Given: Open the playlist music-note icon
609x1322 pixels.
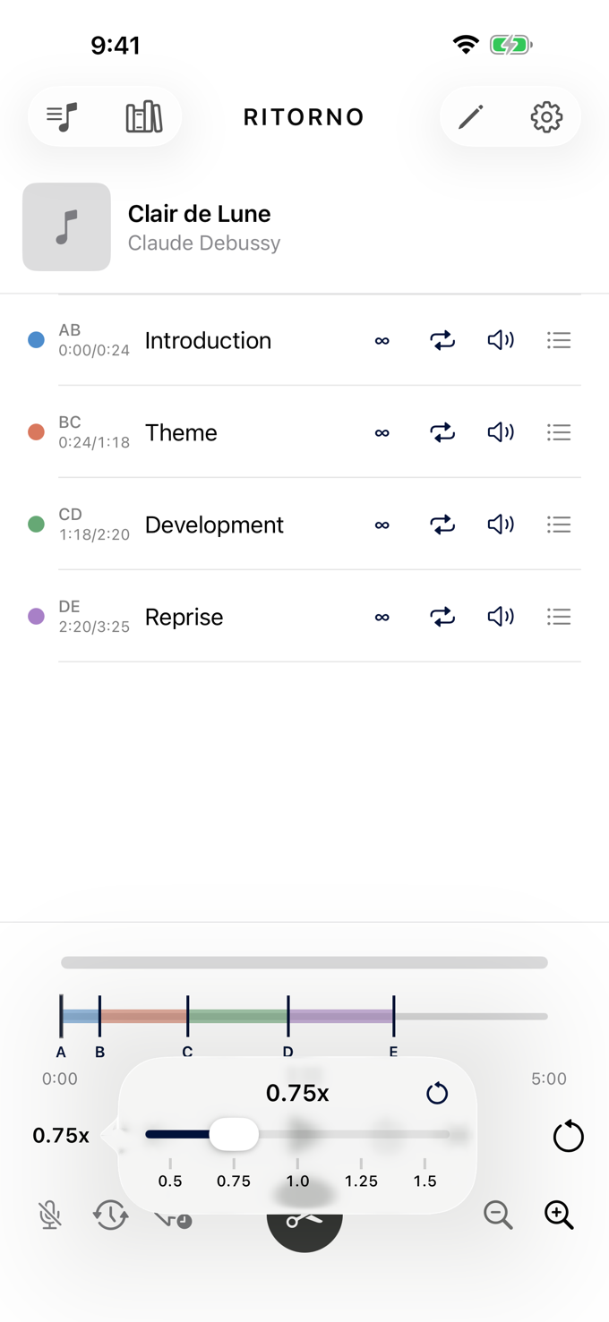Looking at the screenshot, I should click(63, 116).
